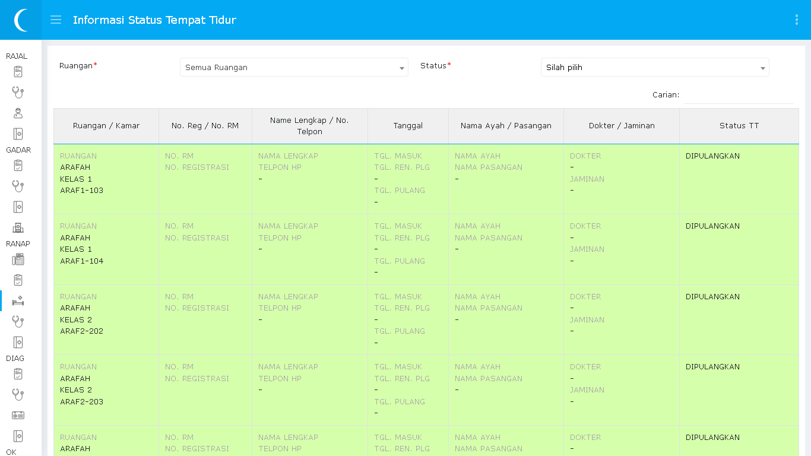The image size is (811, 456).
Task: Sort by Nama Ayah / Pasangan column
Action: click(x=506, y=126)
